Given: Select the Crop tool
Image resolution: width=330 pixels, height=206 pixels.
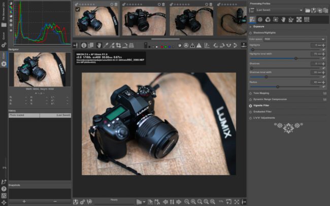Looking at the screenshot, I should pos(118,45).
